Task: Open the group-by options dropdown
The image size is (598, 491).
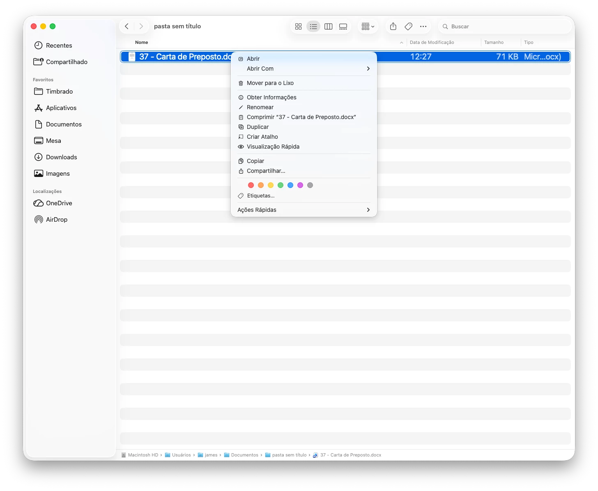Action: [x=368, y=26]
